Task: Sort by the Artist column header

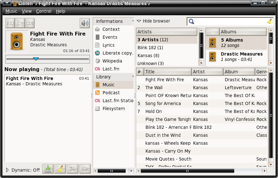Action: pyautogui.click(x=208, y=72)
